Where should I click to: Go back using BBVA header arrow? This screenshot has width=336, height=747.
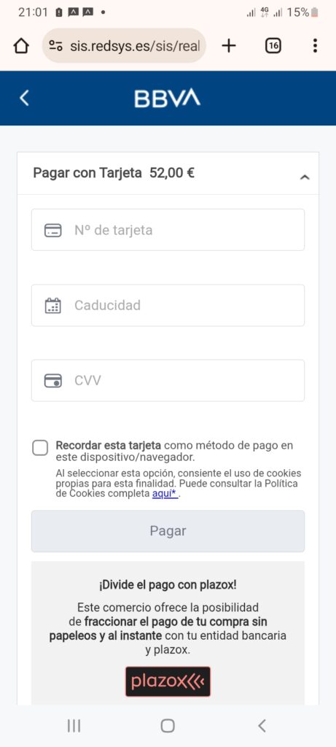(x=24, y=98)
